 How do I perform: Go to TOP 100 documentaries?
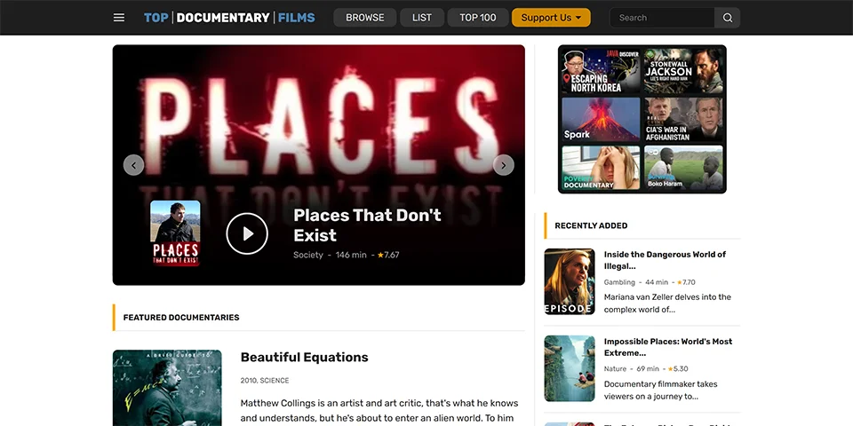[x=478, y=18]
